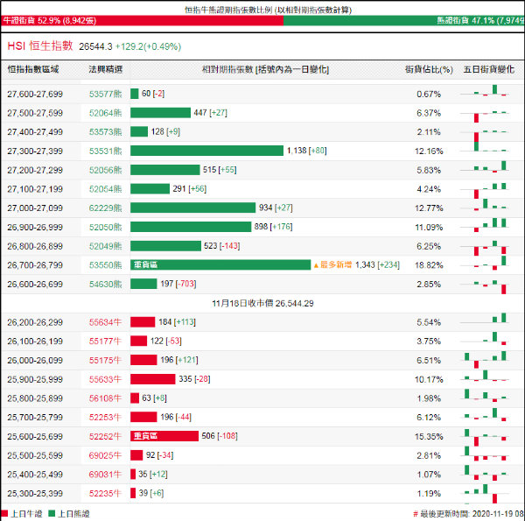Image resolution: width=525 pixels, height=521 pixels.
Task: Click the green 上日熊證 legend square
Action: (x=52, y=514)
